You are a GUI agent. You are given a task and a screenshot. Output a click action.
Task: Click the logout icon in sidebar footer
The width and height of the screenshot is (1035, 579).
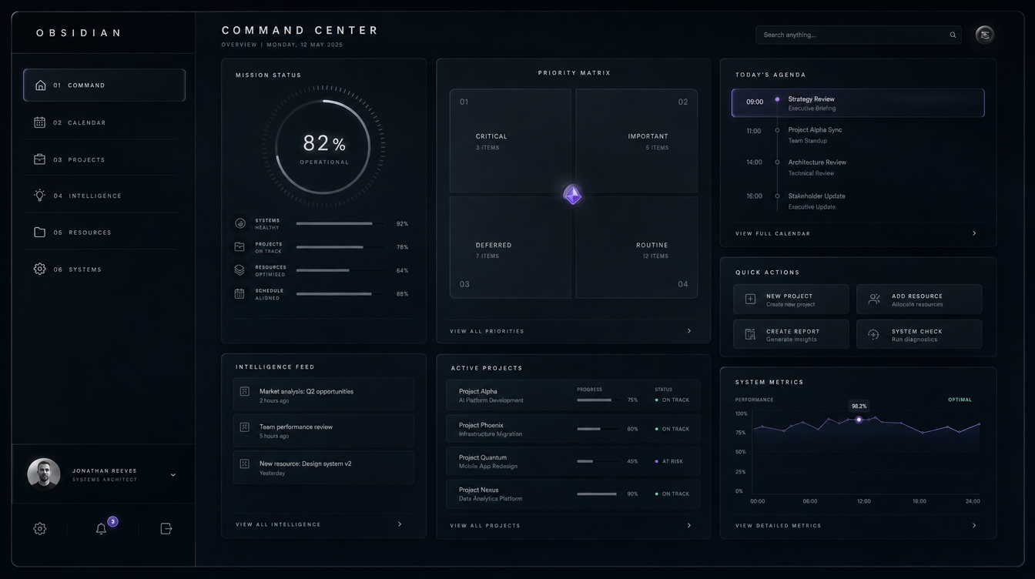(x=166, y=528)
